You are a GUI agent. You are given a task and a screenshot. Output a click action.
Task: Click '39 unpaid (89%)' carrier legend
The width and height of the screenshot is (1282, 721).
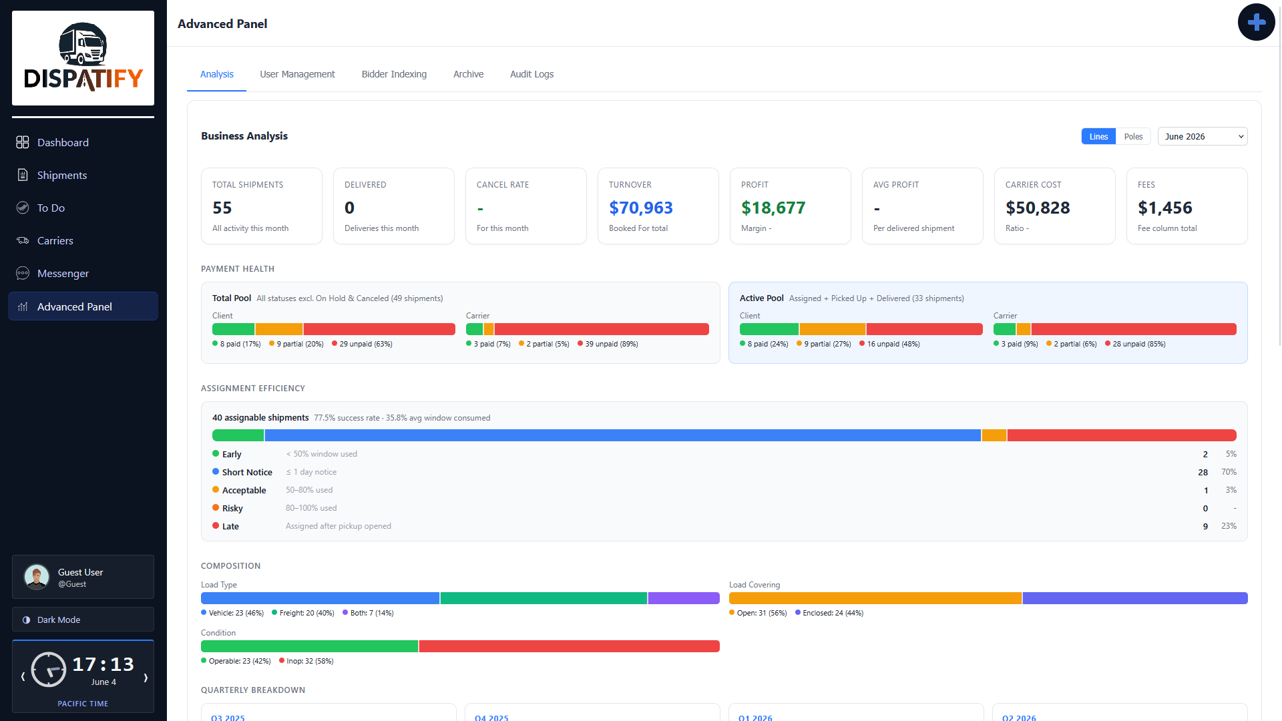click(x=612, y=344)
